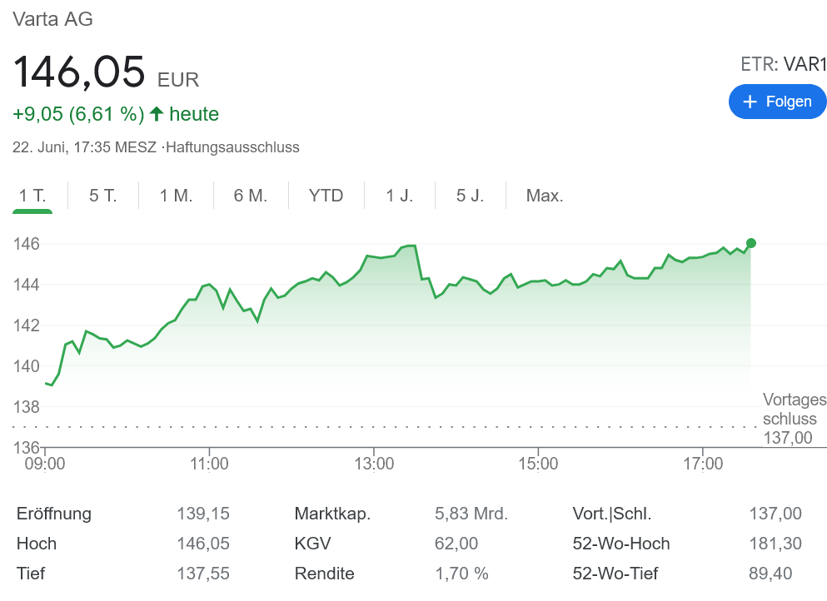Select the 5 J. five-year tab
This screenshot has height=601, width=827.
click(x=470, y=196)
